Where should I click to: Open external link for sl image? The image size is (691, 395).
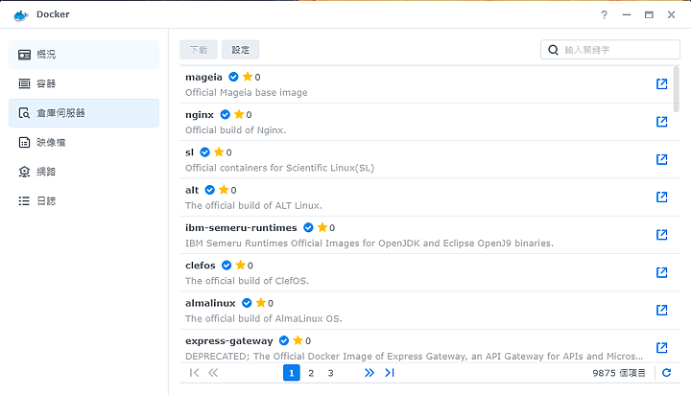point(661,159)
